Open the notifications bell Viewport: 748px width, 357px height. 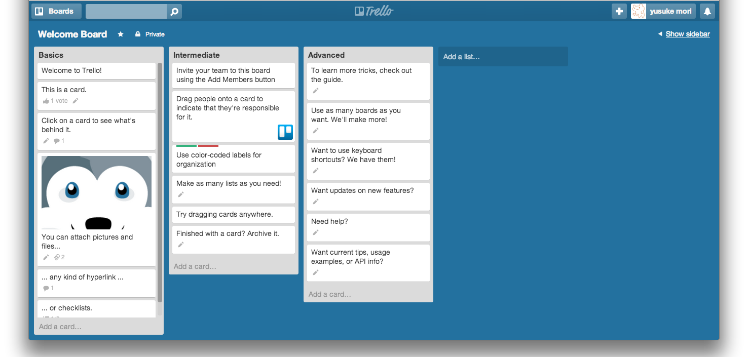pos(707,11)
